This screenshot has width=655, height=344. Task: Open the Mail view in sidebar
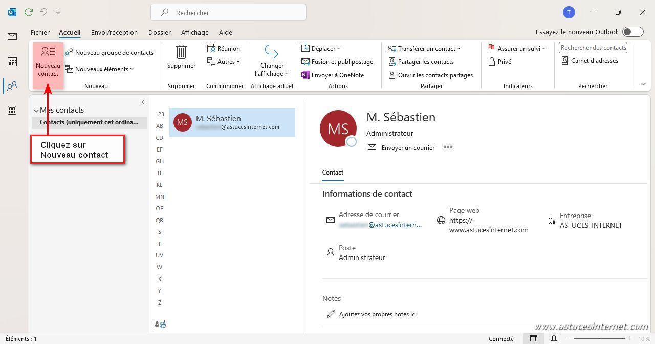(x=12, y=37)
